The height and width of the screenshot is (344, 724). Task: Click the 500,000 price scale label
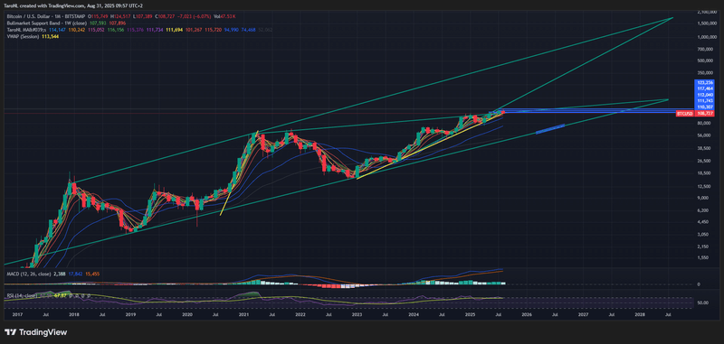pos(706,60)
